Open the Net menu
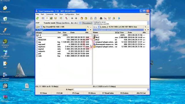This screenshot has height=104, width=185. pos(56,14)
